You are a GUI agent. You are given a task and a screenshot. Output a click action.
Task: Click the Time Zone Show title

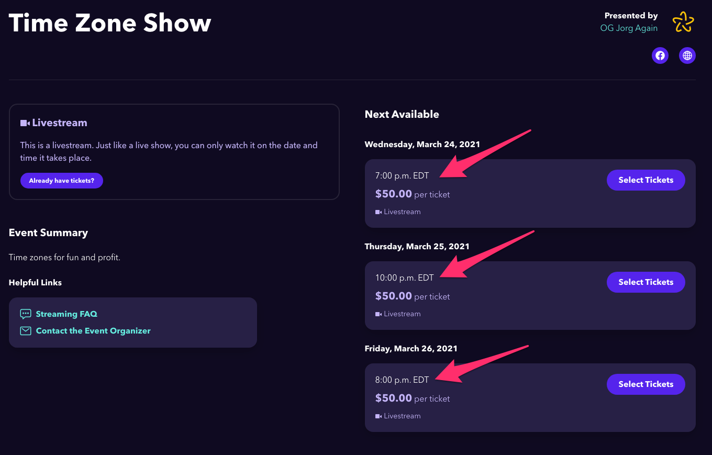[110, 23]
